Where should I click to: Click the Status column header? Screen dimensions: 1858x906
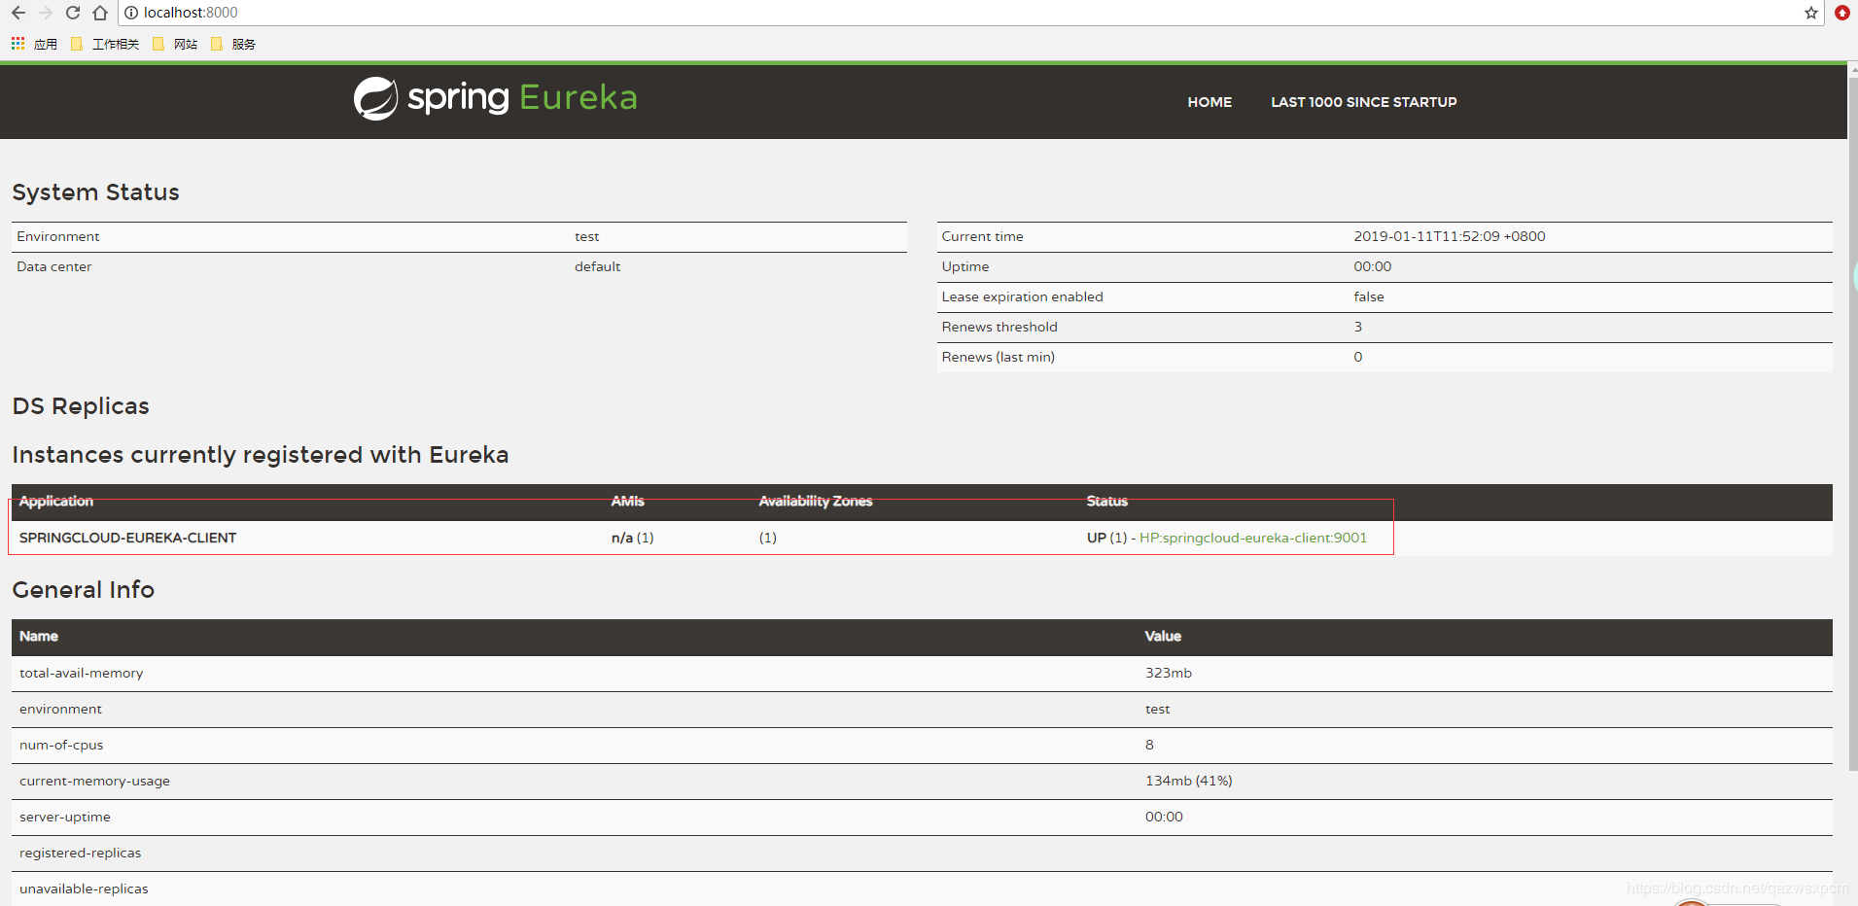click(1107, 501)
